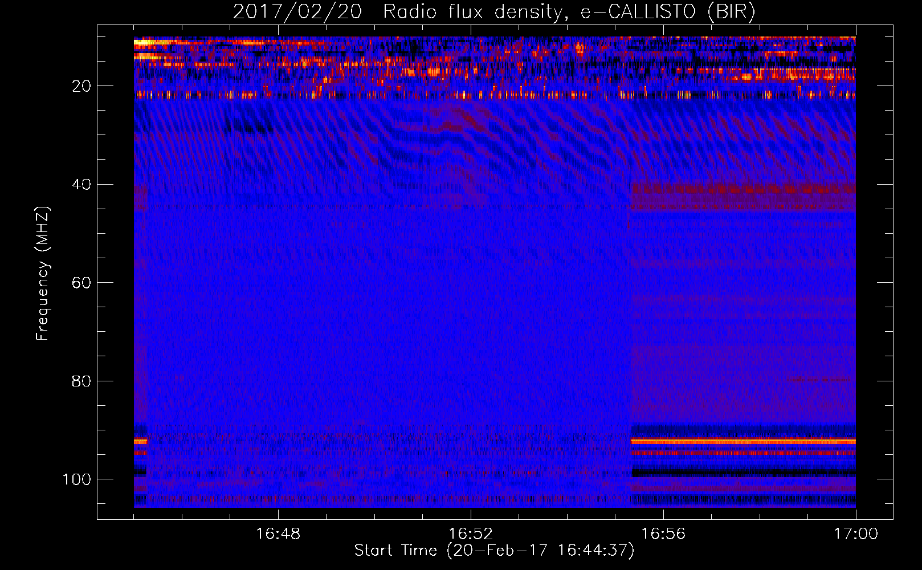Click the y-axis label 'Frequency (MHZ)'
This screenshot has height=570, width=922.
43,273
